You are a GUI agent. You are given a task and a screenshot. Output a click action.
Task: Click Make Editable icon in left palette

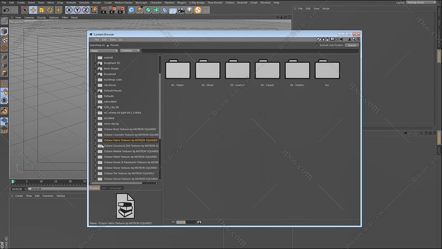pos(4,21)
